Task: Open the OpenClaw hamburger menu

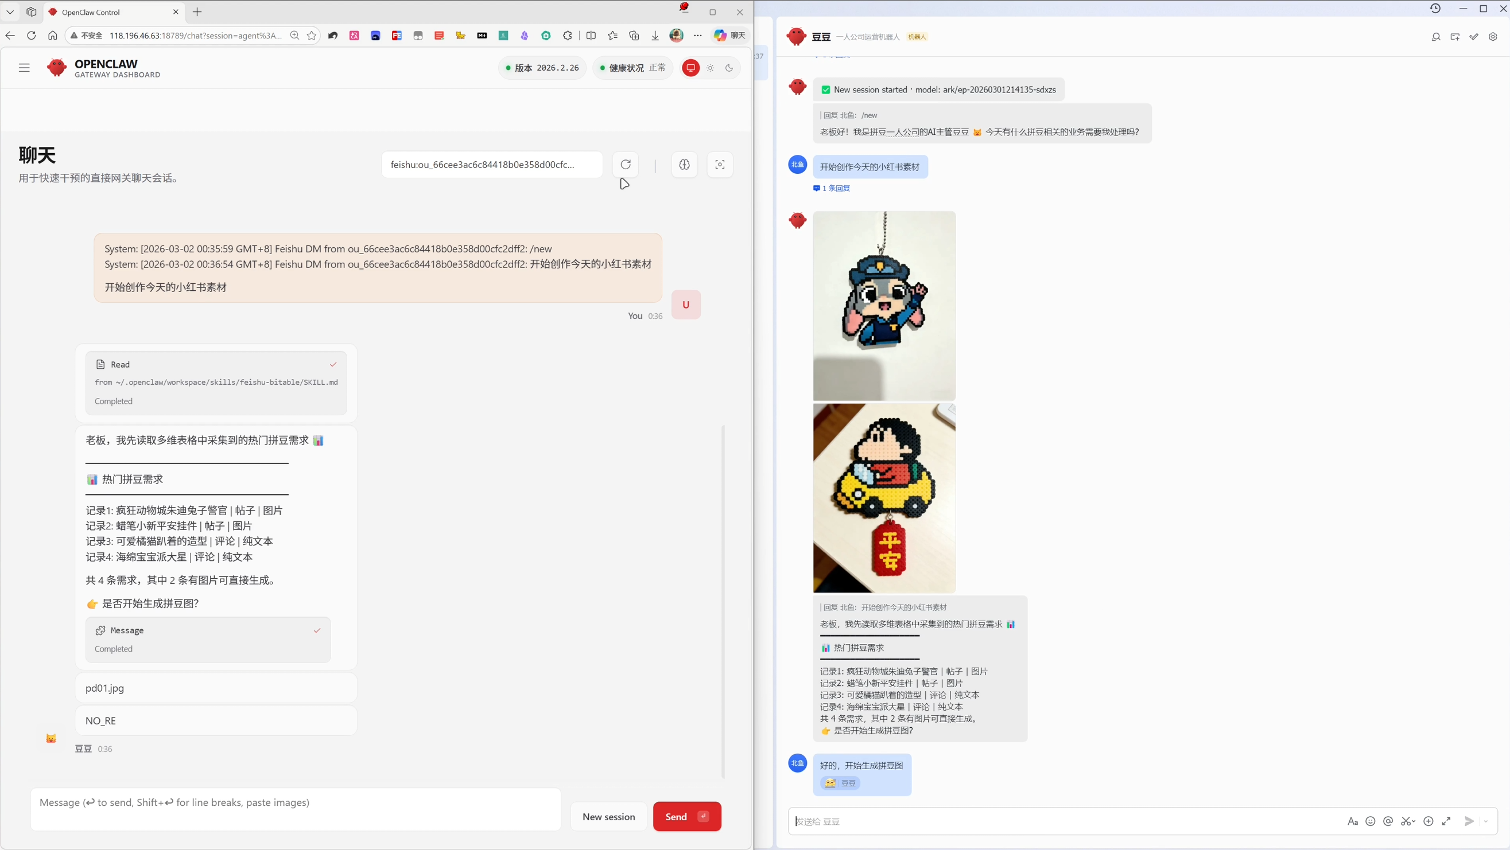Action: click(x=24, y=68)
